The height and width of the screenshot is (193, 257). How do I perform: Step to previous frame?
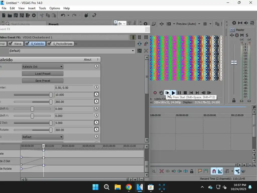click(203, 93)
